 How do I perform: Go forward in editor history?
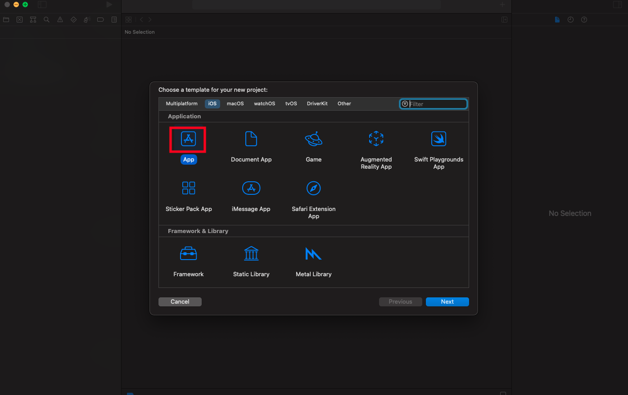tap(150, 20)
